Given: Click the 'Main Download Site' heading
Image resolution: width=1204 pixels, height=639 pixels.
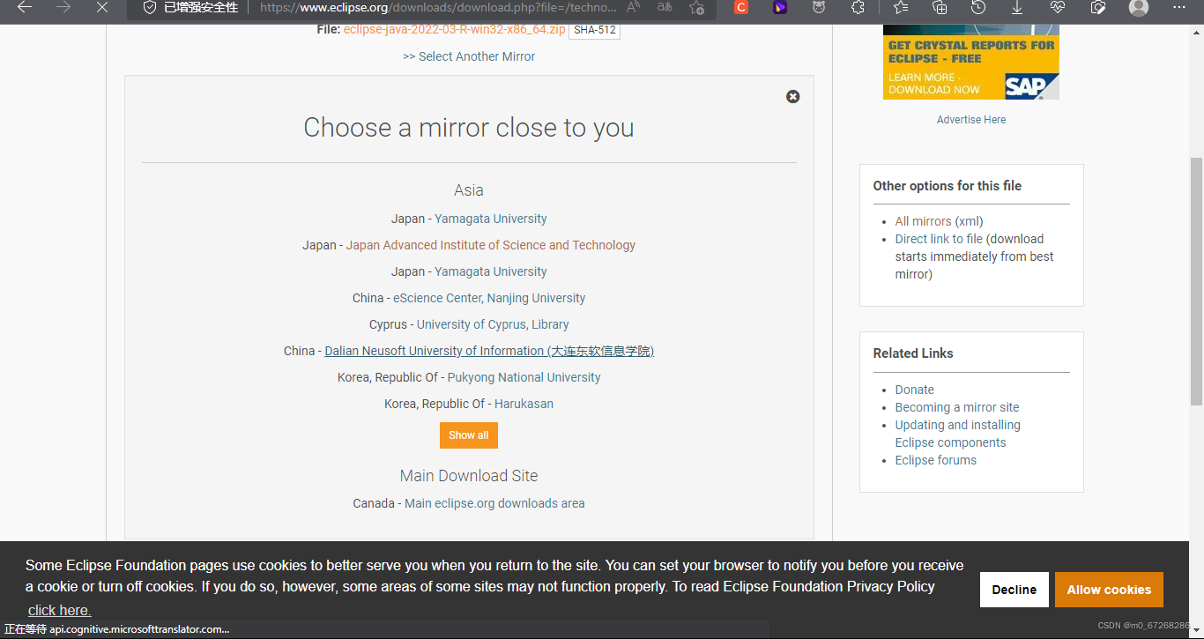Looking at the screenshot, I should tap(469, 476).
